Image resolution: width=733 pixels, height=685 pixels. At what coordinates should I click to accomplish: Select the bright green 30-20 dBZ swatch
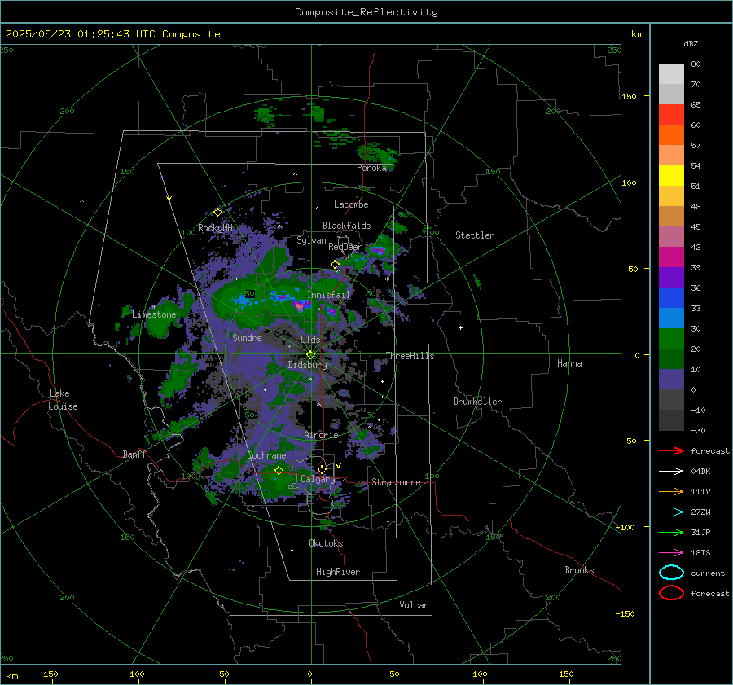pyautogui.click(x=671, y=339)
